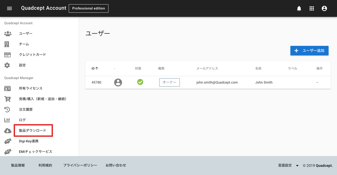Open the 利用規約 footer link
Screen dimensions: 337x175
coord(45,165)
